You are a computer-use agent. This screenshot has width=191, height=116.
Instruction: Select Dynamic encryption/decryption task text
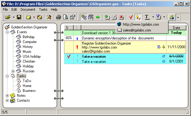click(x=118, y=38)
